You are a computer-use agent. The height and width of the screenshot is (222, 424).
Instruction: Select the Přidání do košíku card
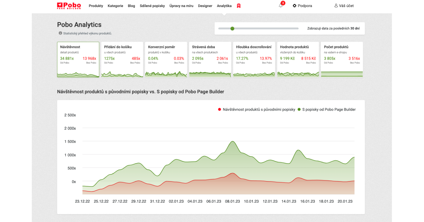(122, 60)
